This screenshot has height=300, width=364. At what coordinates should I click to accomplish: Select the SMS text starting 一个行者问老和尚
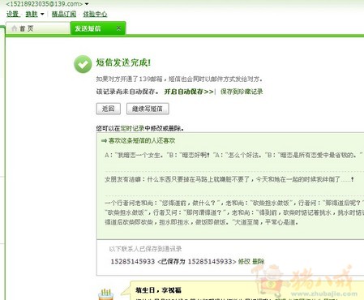pos(234,212)
